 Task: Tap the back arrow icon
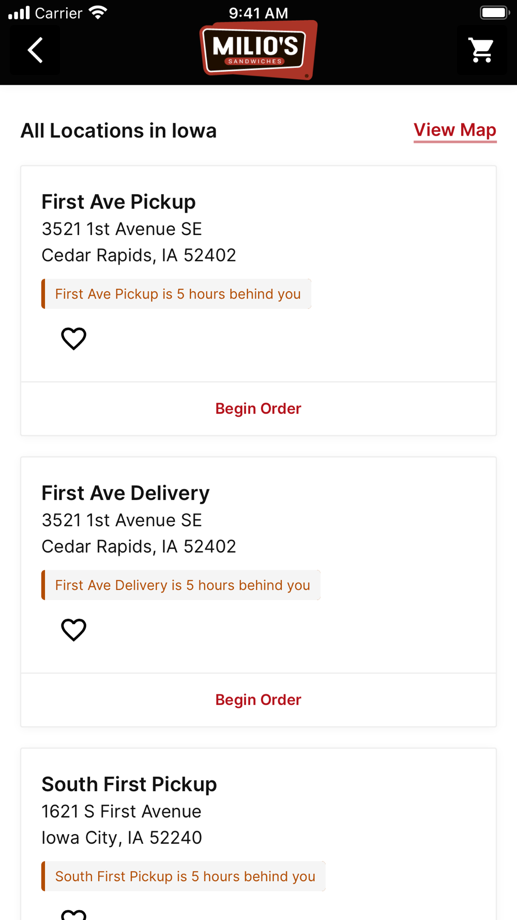tap(35, 50)
